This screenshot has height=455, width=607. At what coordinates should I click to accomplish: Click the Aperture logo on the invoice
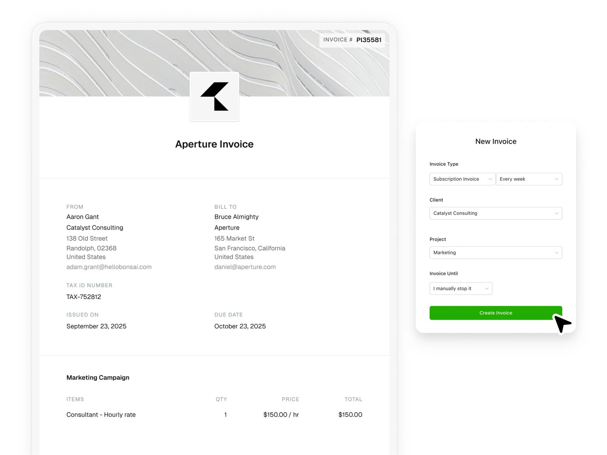click(214, 96)
